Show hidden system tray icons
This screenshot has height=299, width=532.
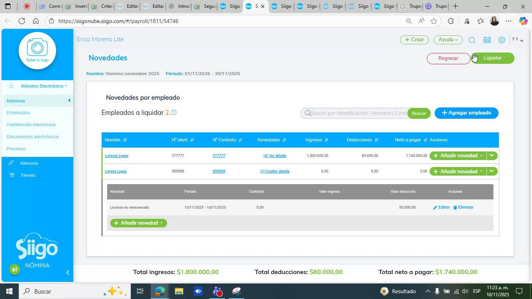point(428,291)
